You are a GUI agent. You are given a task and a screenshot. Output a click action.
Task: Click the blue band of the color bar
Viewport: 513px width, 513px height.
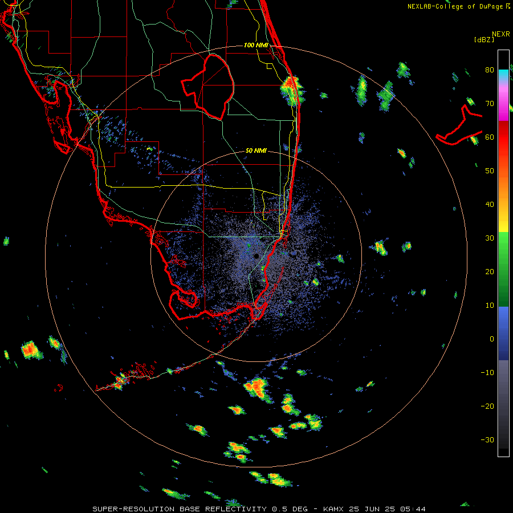(503, 333)
